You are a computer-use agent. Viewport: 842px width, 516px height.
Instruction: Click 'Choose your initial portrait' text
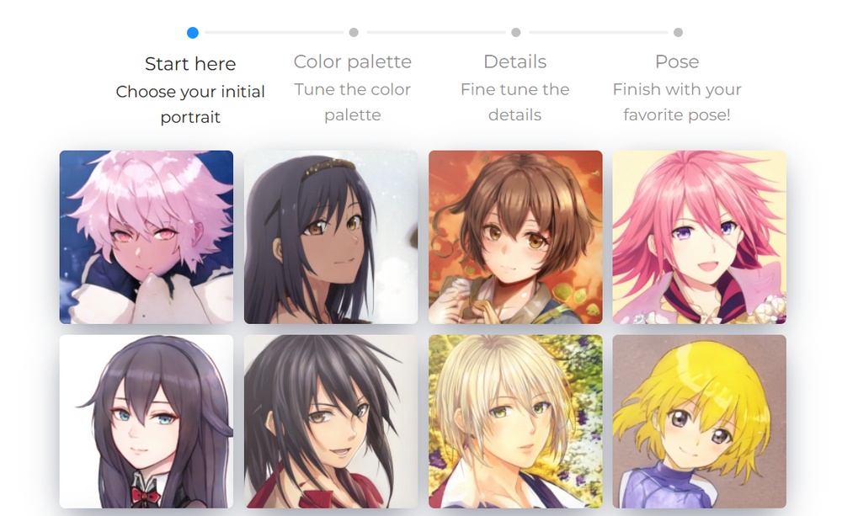pos(190,104)
